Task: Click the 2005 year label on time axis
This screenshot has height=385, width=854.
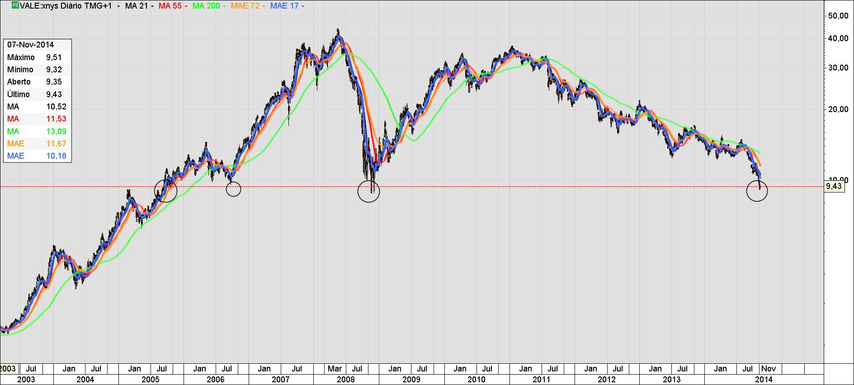Action: 151,380
